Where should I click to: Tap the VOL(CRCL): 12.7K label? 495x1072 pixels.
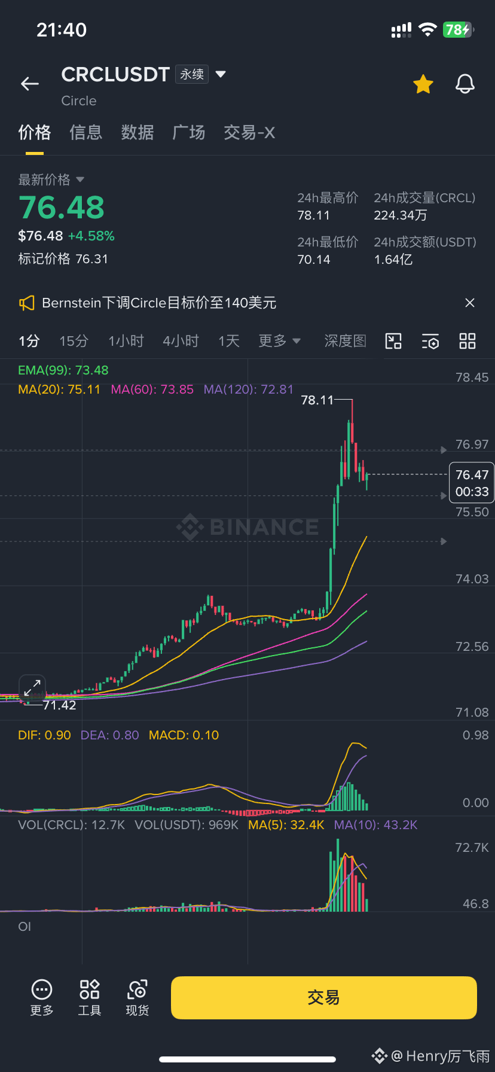[72, 825]
